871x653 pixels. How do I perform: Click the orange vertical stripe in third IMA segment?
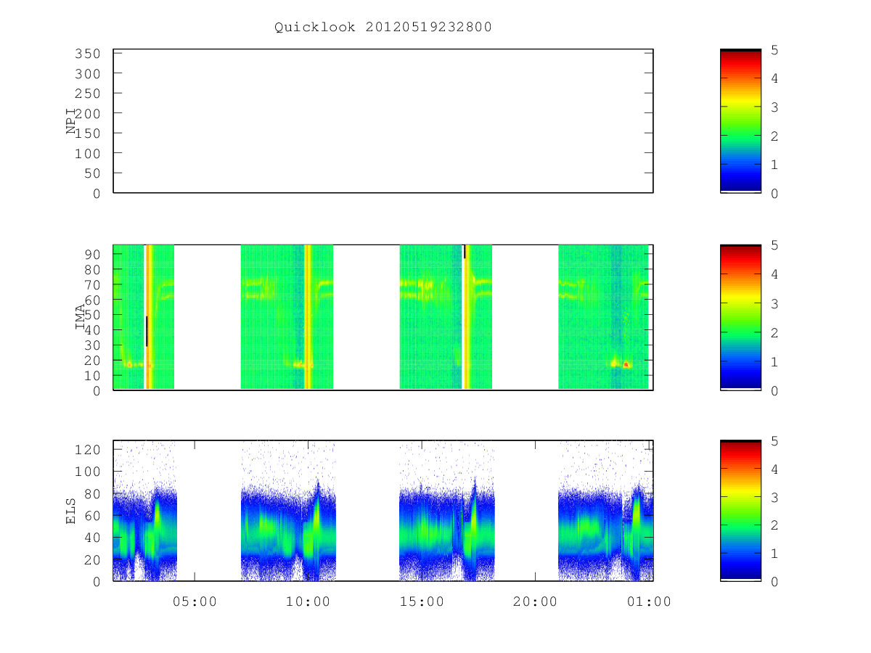[467, 317]
